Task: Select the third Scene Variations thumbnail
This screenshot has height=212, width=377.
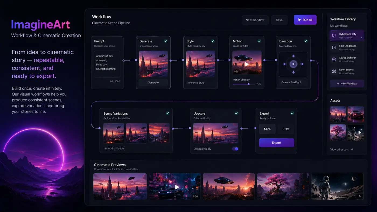Action: 159,133
